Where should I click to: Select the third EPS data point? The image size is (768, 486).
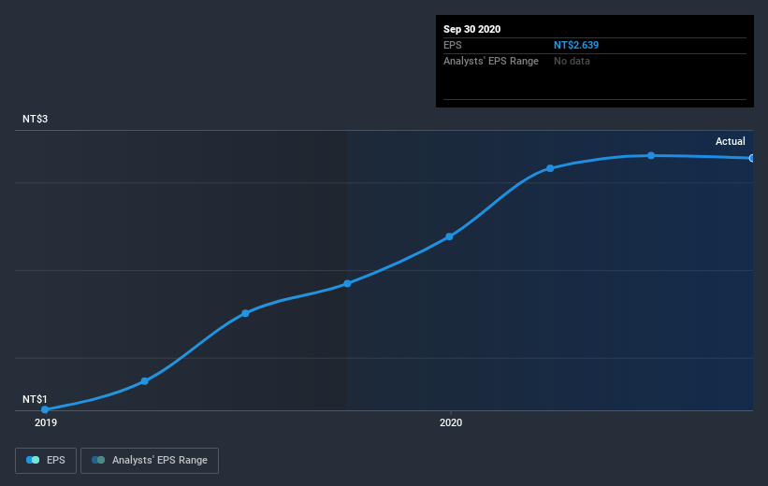coord(245,313)
